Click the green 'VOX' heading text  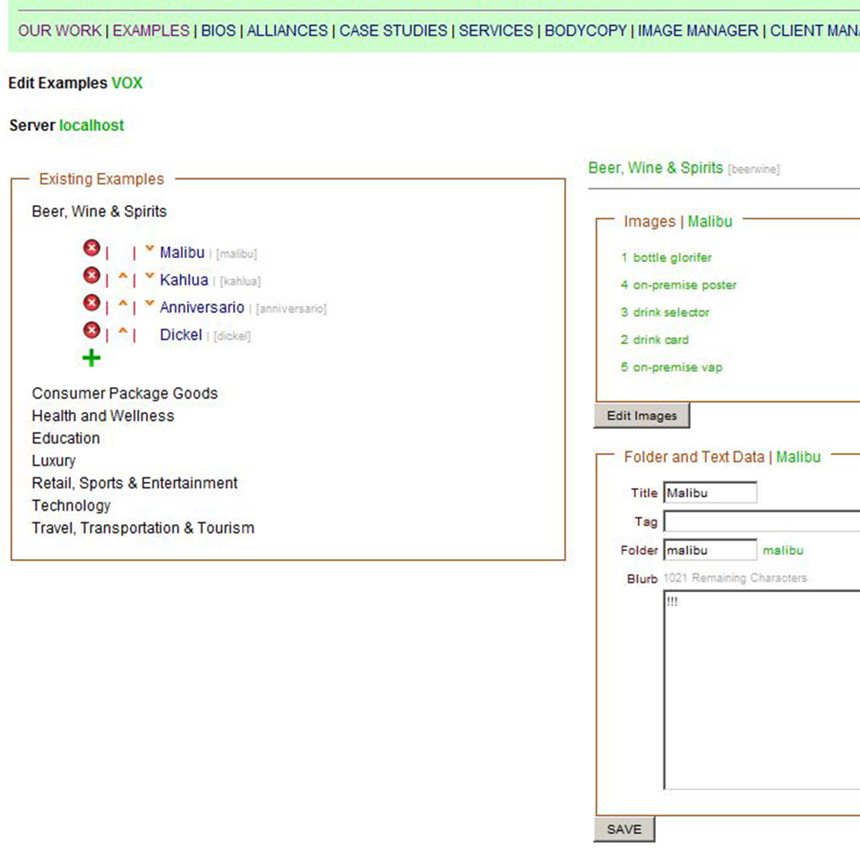pos(127,82)
